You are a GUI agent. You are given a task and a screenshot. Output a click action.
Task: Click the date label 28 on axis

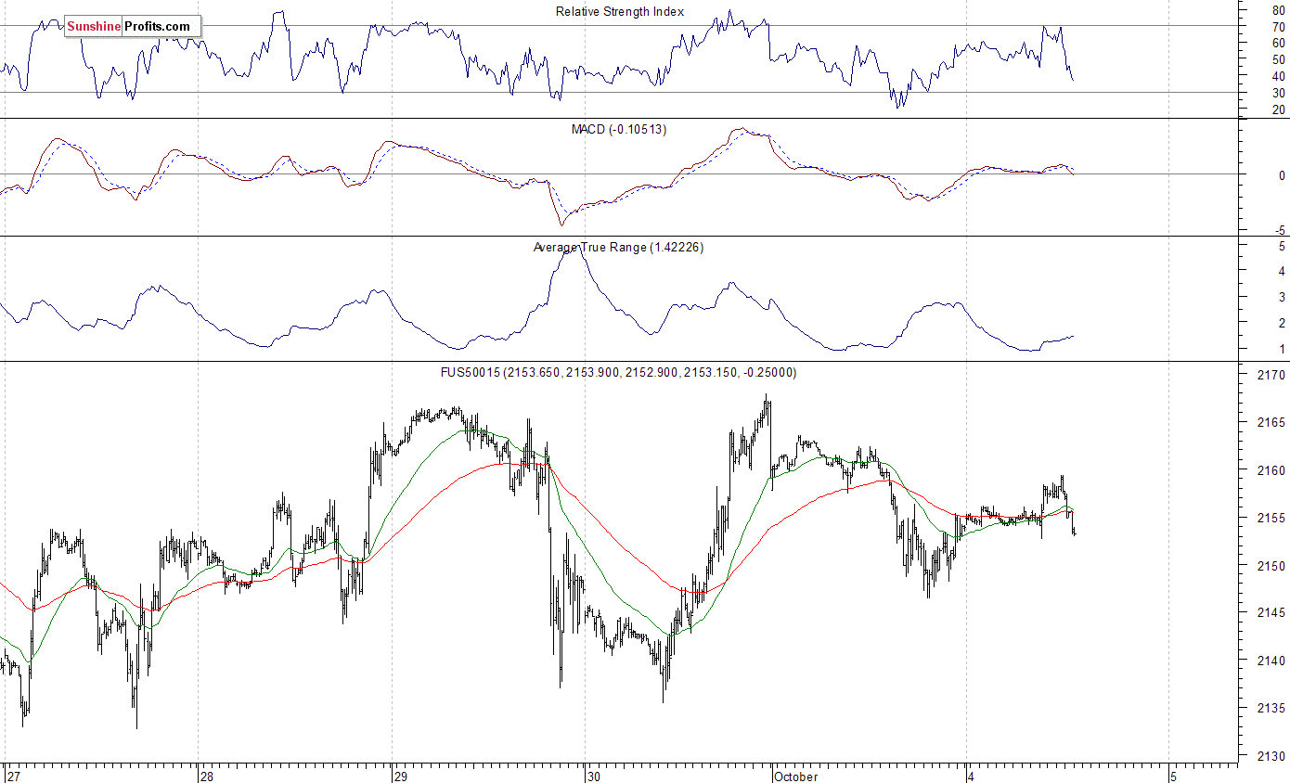point(206,776)
